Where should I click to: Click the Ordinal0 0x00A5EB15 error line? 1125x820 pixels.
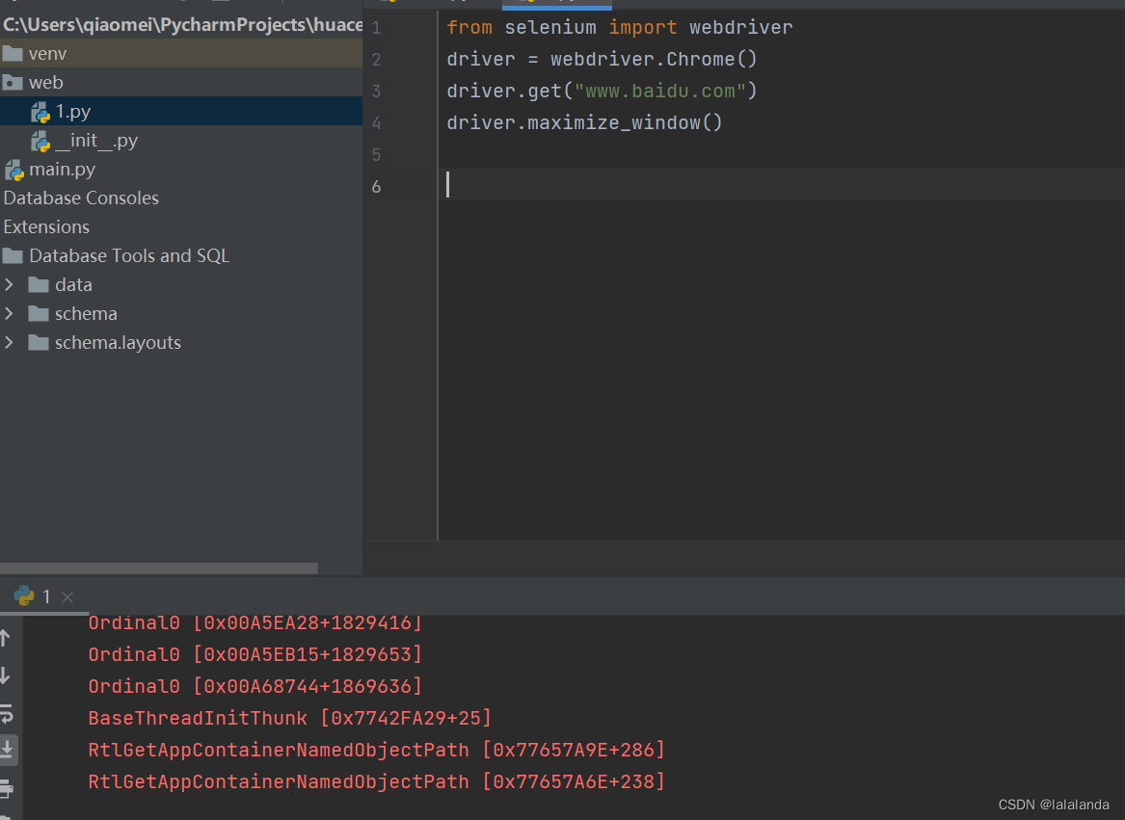[254, 654]
